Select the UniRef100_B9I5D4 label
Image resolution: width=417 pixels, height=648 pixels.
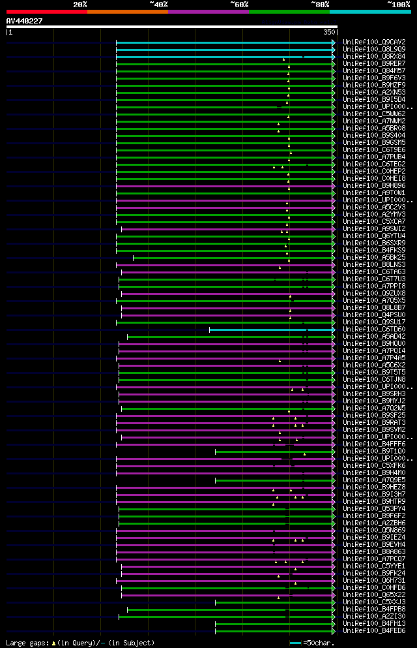pyautogui.click(x=374, y=100)
